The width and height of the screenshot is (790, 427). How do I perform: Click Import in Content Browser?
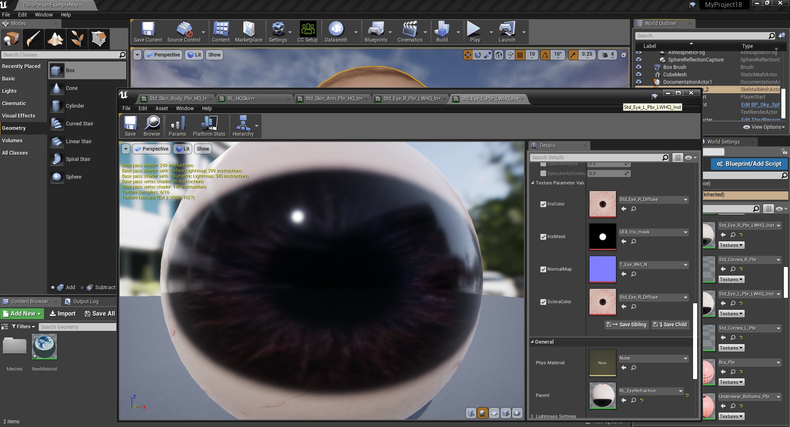(x=63, y=314)
